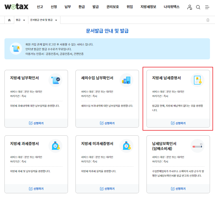Click text 지방세 미과세 실적을 증명합니다.
The width and height of the screenshot is (215, 198).
coord(99,171)
